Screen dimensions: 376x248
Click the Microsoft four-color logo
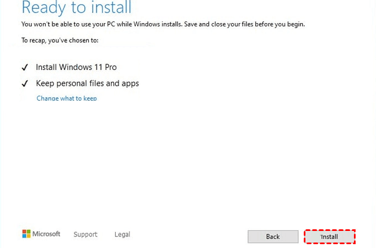[x=26, y=234]
